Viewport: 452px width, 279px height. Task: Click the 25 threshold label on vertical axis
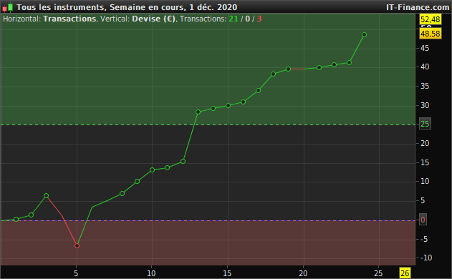click(425, 124)
